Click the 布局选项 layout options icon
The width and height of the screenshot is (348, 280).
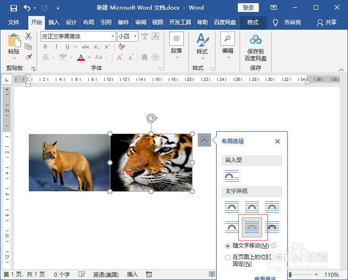coord(204,140)
